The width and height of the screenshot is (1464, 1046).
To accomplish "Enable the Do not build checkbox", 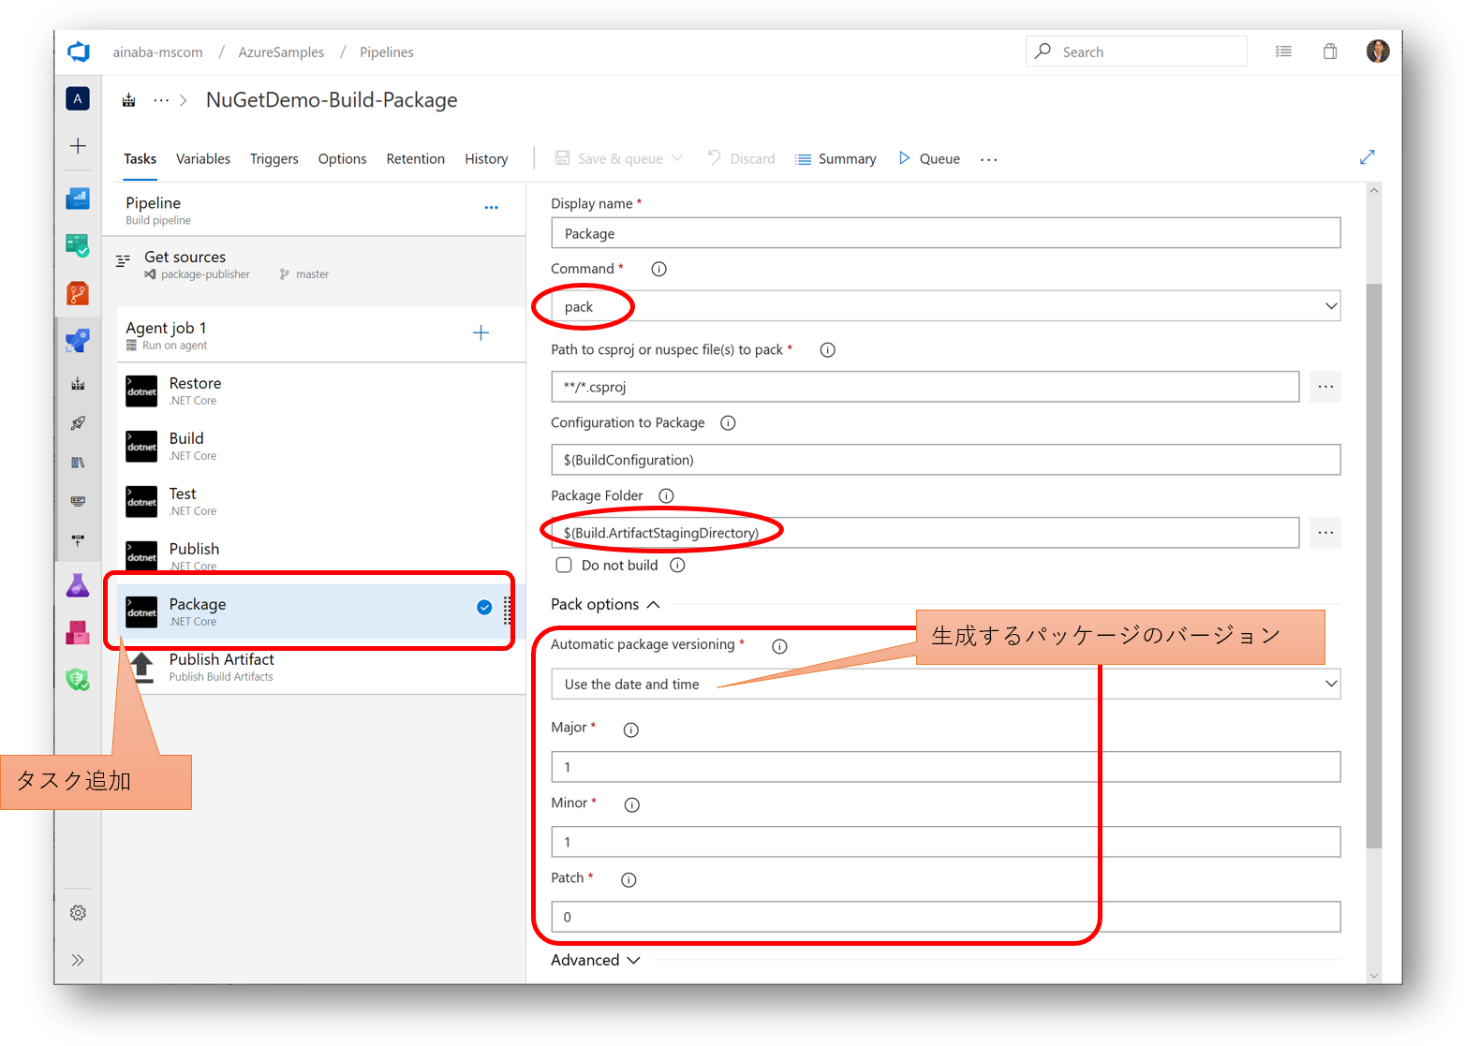I will coord(564,565).
